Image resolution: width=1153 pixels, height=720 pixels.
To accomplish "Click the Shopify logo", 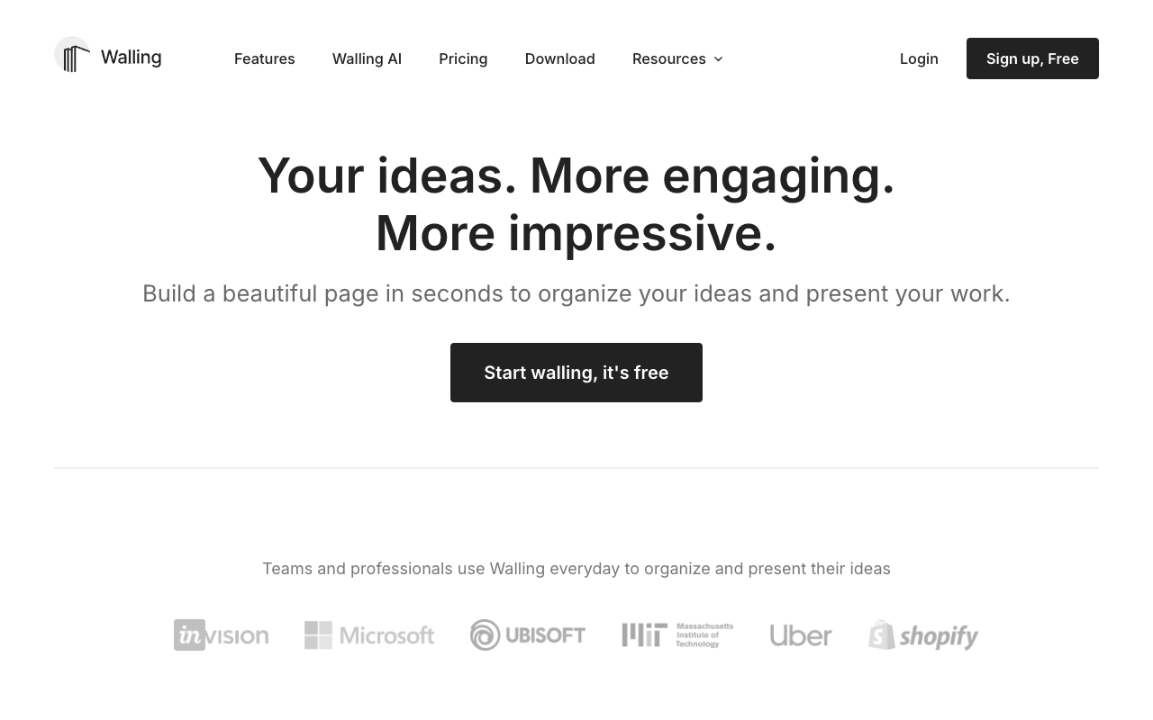I will tap(923, 635).
